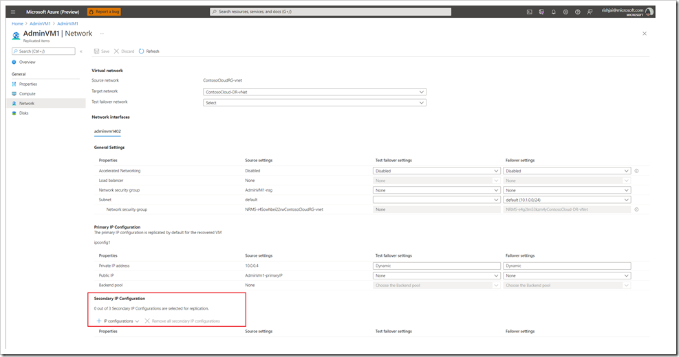Click the plus IP configurations button
The image size is (679, 357).
(118, 321)
